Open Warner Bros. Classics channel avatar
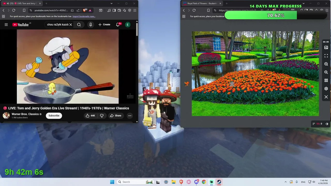The width and height of the screenshot is (331, 186). click(6, 115)
